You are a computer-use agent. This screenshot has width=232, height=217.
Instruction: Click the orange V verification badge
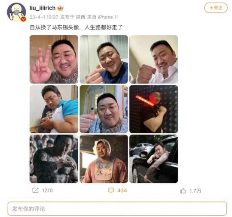tap(23, 19)
